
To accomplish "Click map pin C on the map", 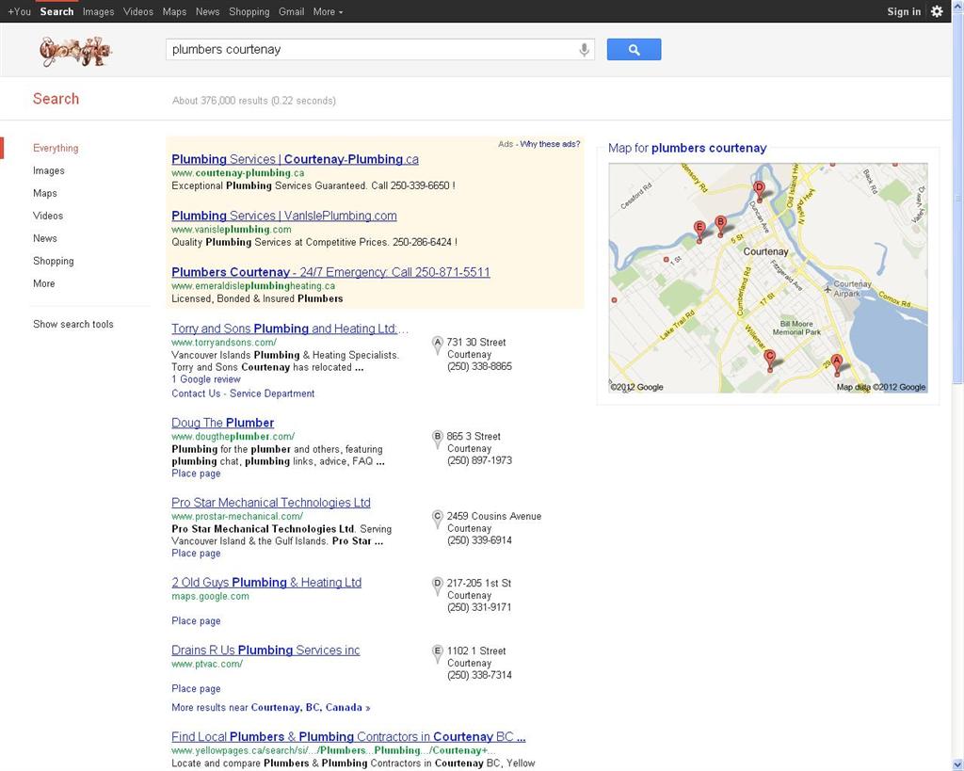I will (x=769, y=360).
